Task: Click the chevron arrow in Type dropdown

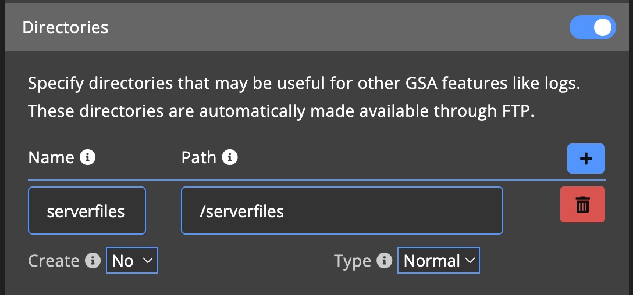Action: pos(470,261)
